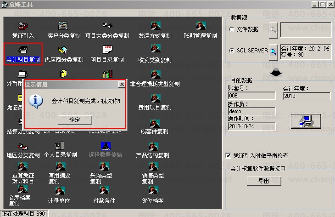The image size is (335, 217).
Task: Close the 提示信息 dialog
Action: pyautogui.click(x=122, y=85)
